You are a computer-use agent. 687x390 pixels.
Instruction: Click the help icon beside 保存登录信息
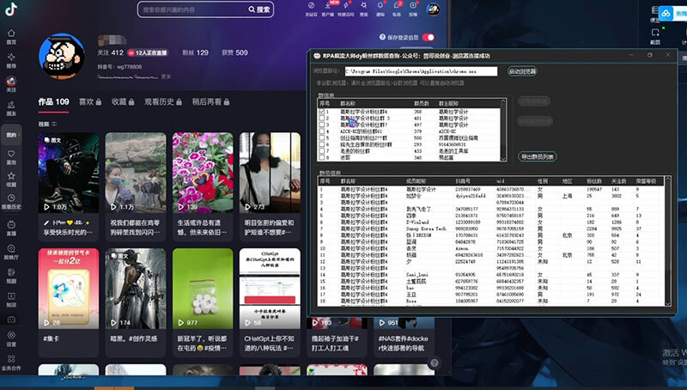[382, 37]
